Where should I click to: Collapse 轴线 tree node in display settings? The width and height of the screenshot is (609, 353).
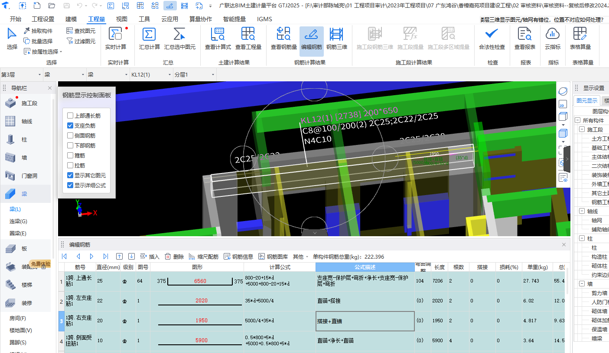click(x=582, y=211)
